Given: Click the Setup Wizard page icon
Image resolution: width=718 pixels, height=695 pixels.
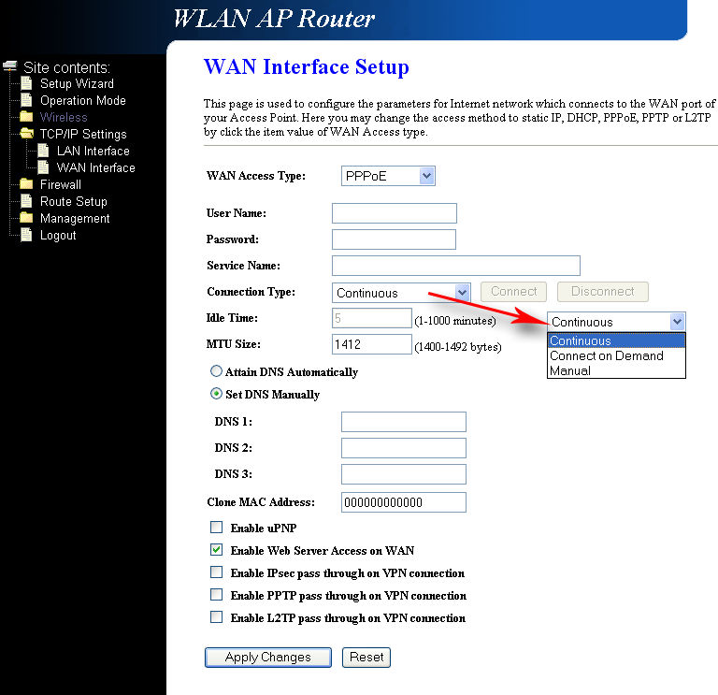Looking at the screenshot, I should pos(26,83).
